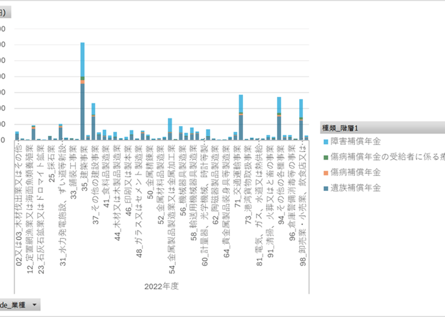Select the 94_その他の各種事業 bar
The width and height of the screenshot is (445, 317).
click(279, 118)
